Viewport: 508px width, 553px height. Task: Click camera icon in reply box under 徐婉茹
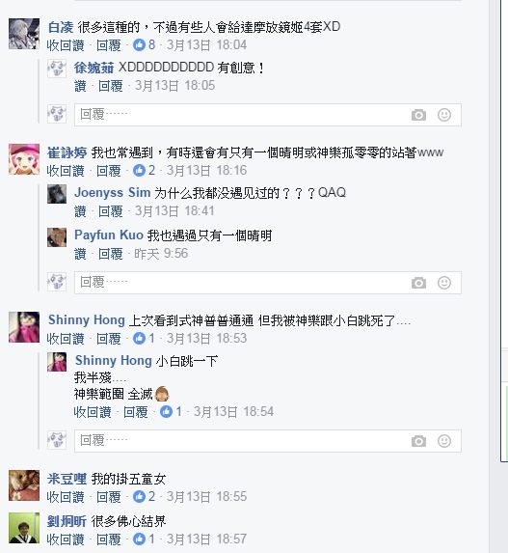418,115
